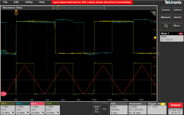Open the Horizontal settings badge

click(137, 108)
